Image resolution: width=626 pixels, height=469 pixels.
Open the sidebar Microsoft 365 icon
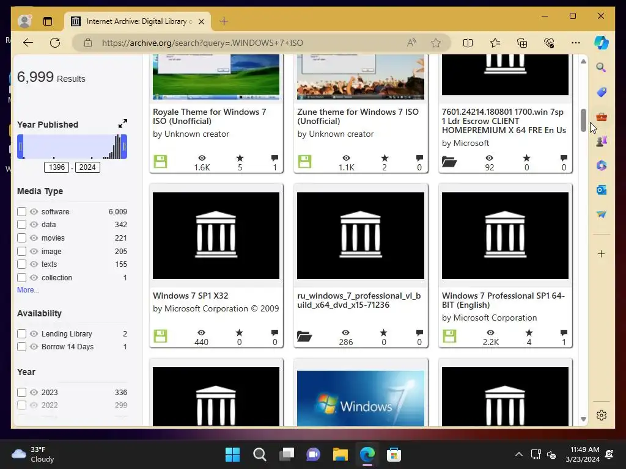click(602, 165)
